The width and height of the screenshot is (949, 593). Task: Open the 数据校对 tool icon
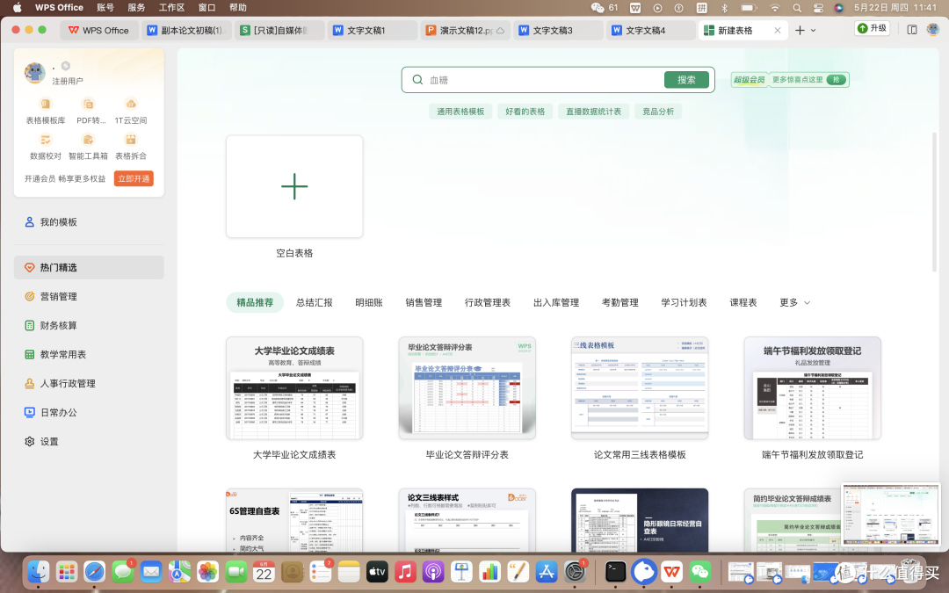tap(46, 140)
